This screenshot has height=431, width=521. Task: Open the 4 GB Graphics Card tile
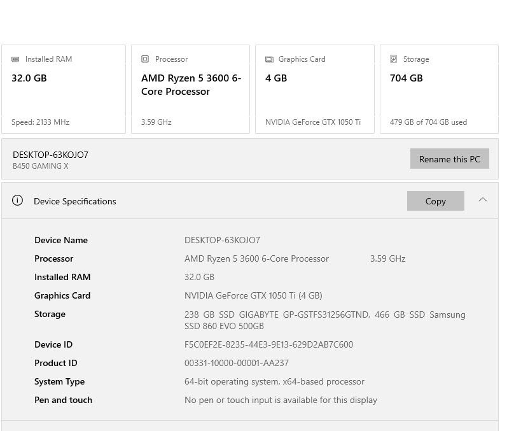314,89
